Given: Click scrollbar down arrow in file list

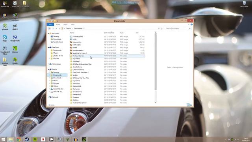Looking at the screenshot, I should [x=156, y=103].
